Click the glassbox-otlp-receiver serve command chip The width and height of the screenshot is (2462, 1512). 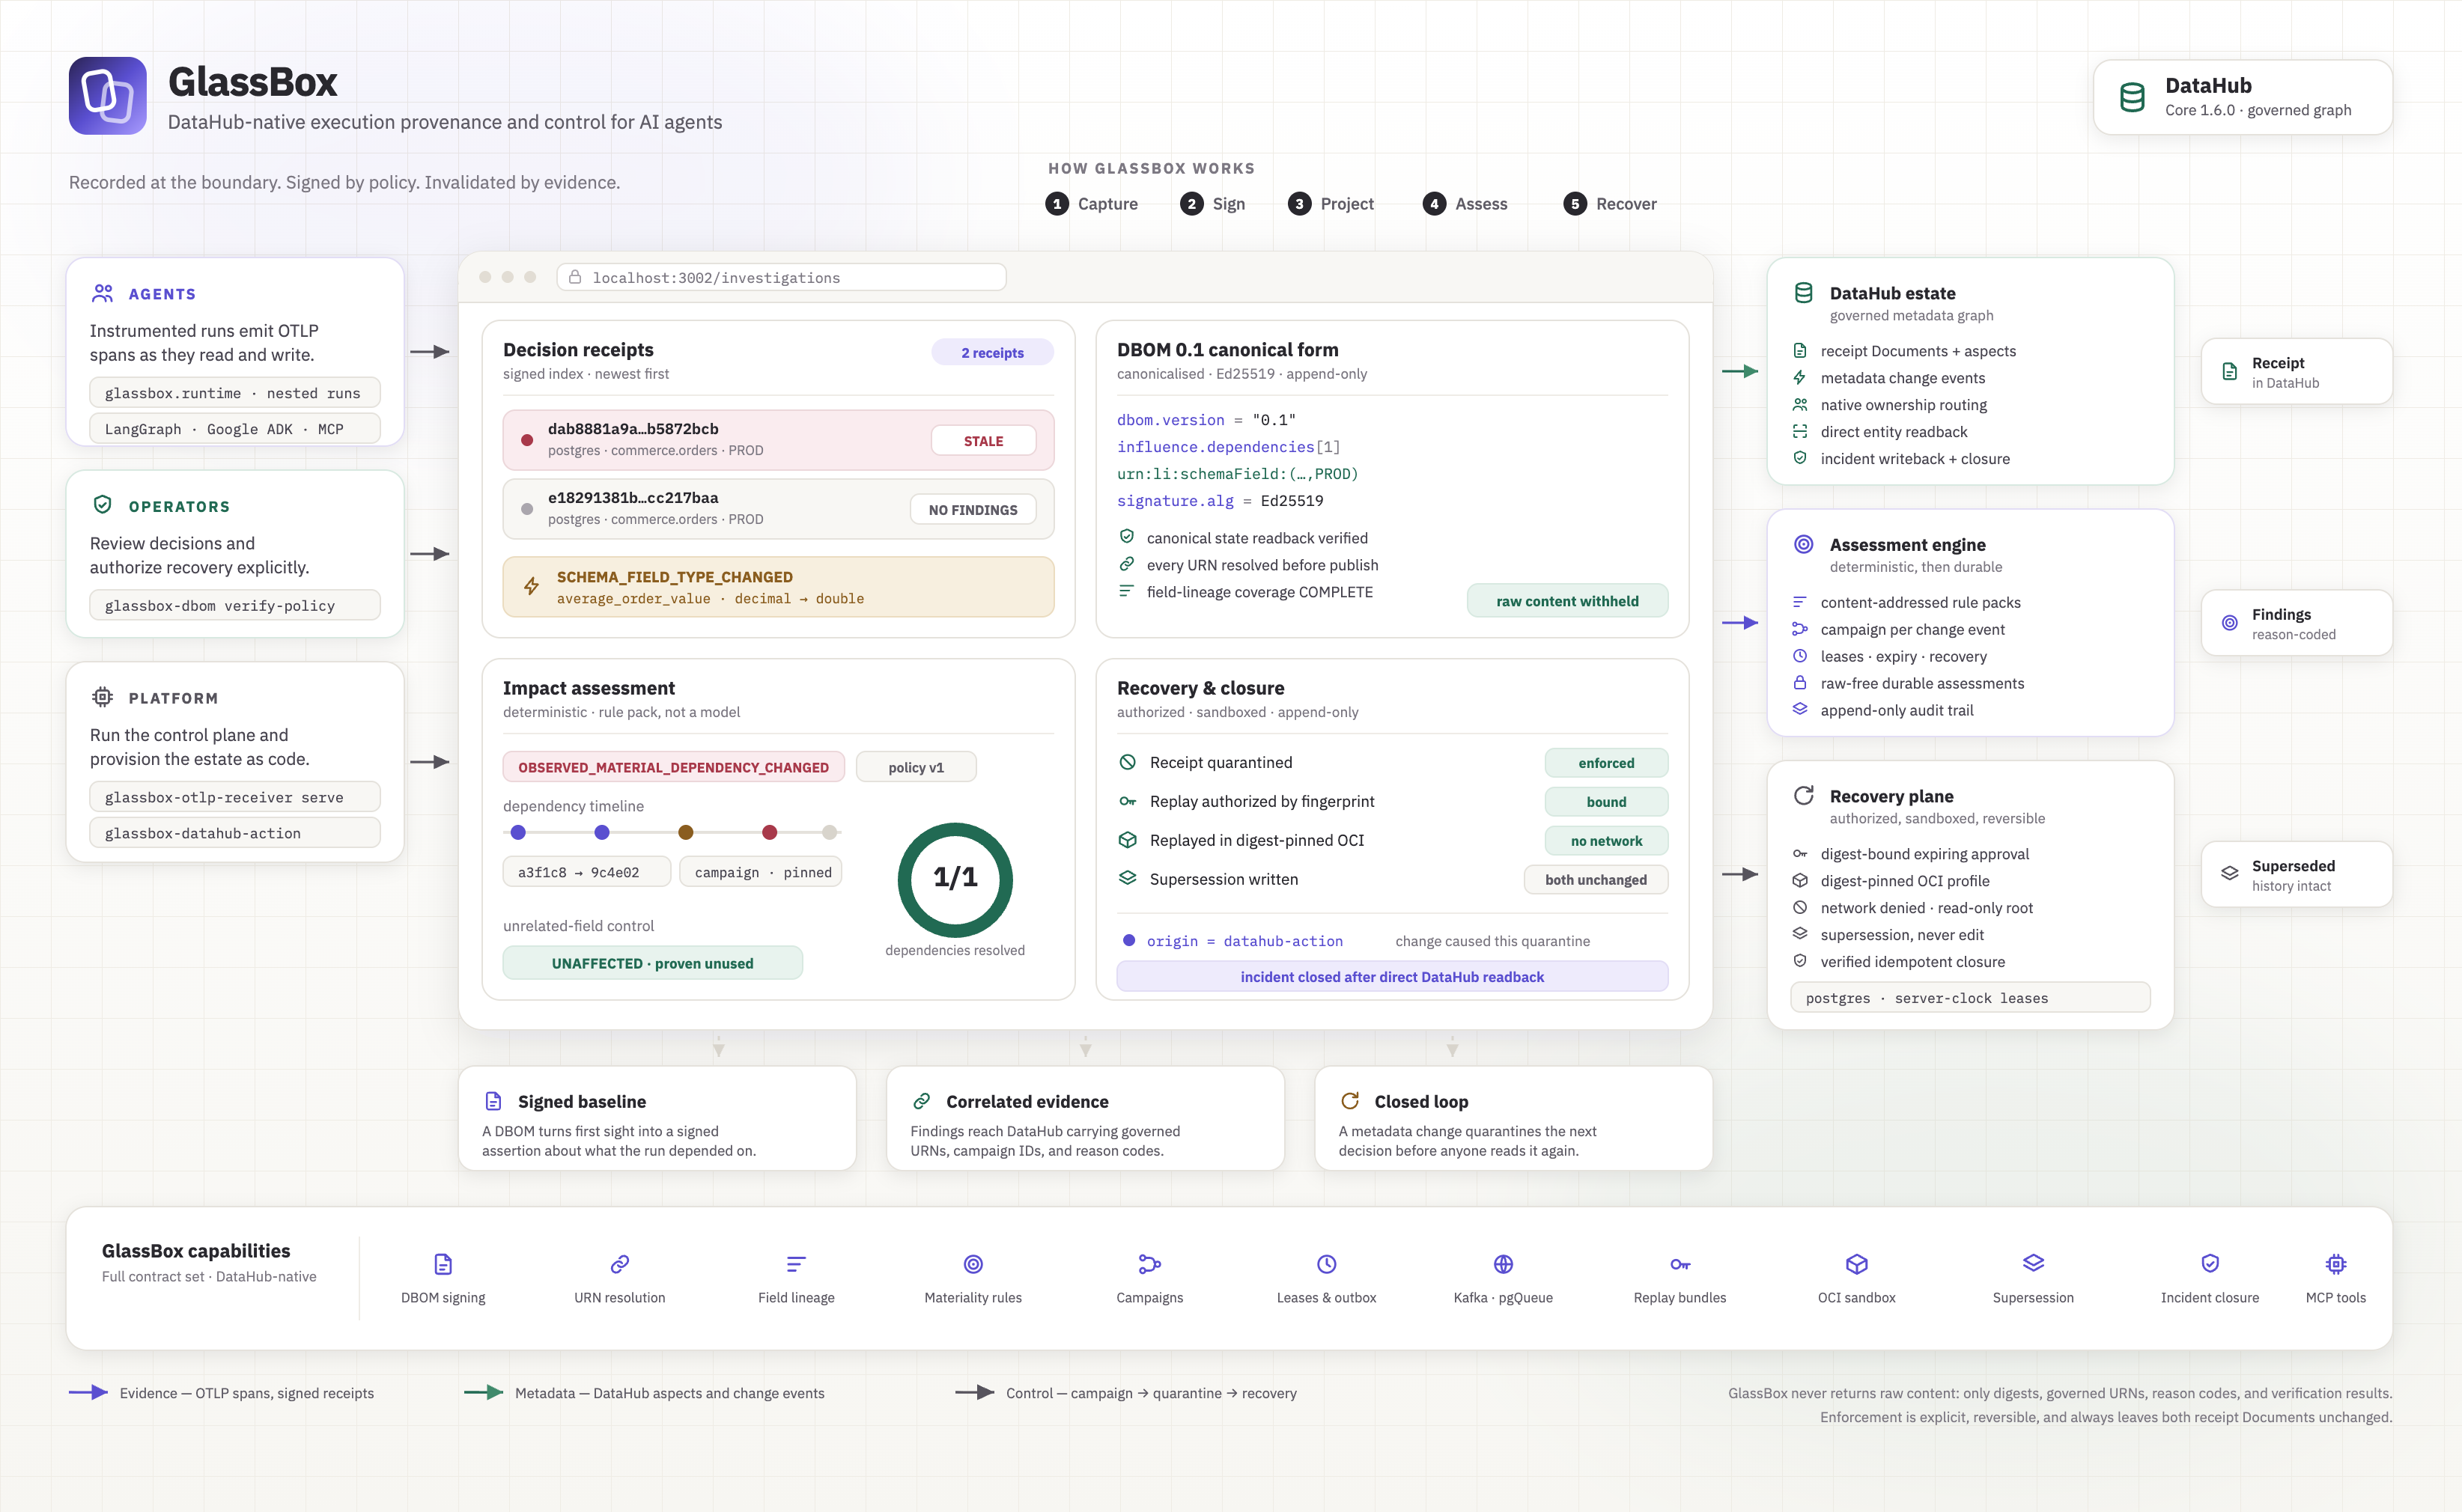coord(235,797)
